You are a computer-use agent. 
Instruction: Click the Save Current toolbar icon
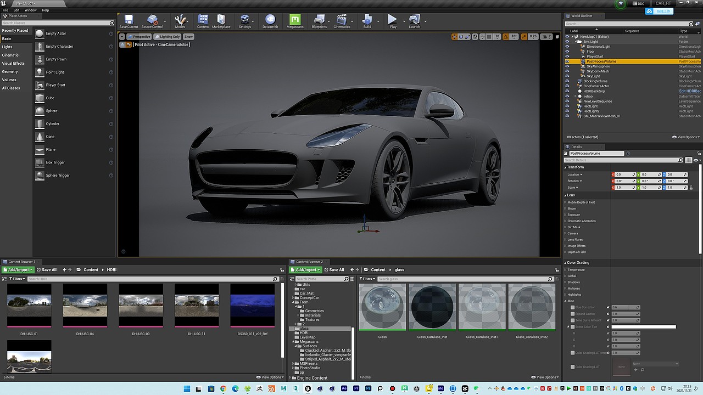tap(129, 20)
